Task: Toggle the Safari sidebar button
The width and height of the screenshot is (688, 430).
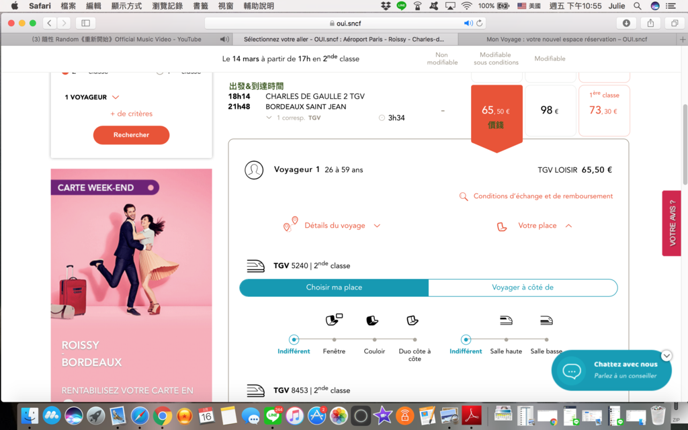Action: 85,23
